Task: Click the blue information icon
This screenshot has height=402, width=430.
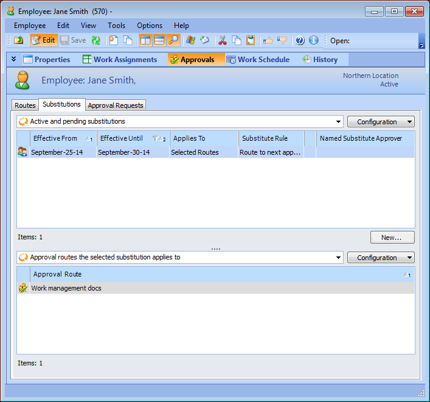Action: [314, 40]
